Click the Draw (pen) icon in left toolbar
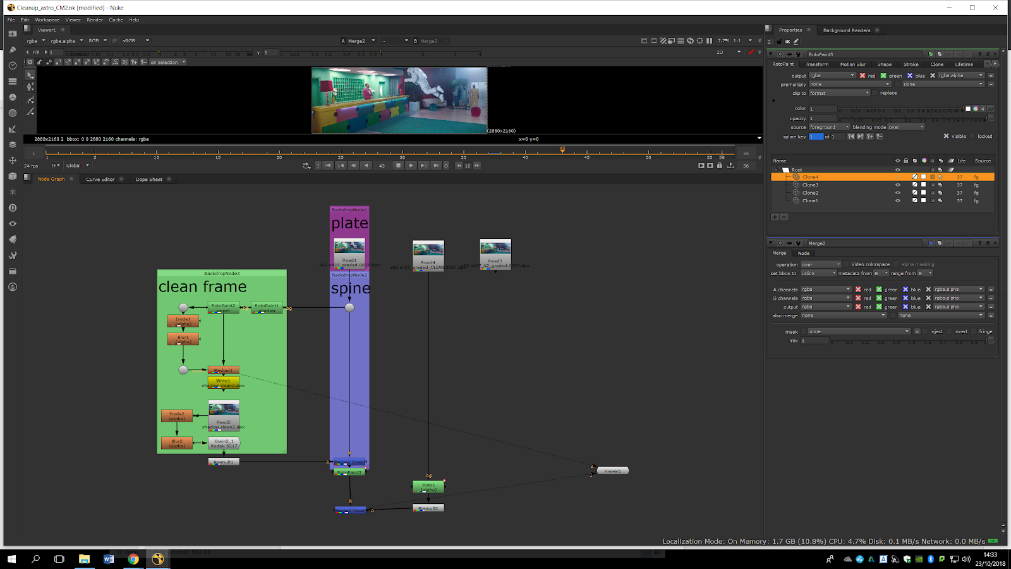The image size is (1011, 569). pos(12,49)
